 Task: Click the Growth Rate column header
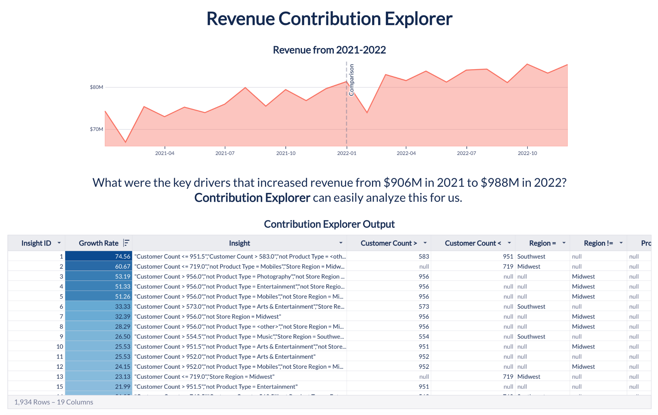tap(98, 243)
